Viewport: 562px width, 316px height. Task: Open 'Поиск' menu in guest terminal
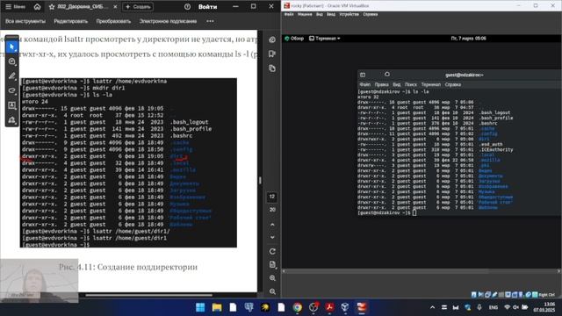tap(410, 84)
